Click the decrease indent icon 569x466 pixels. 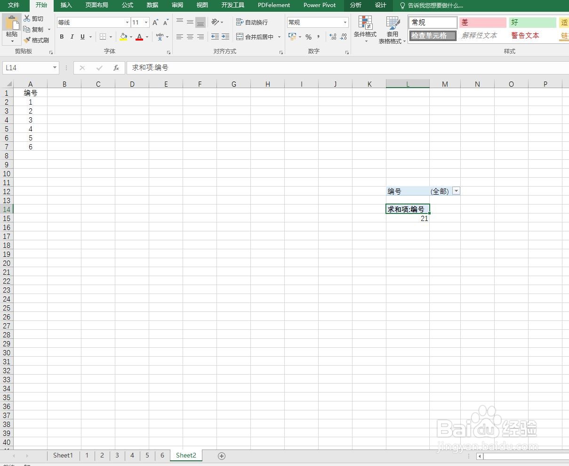point(215,37)
